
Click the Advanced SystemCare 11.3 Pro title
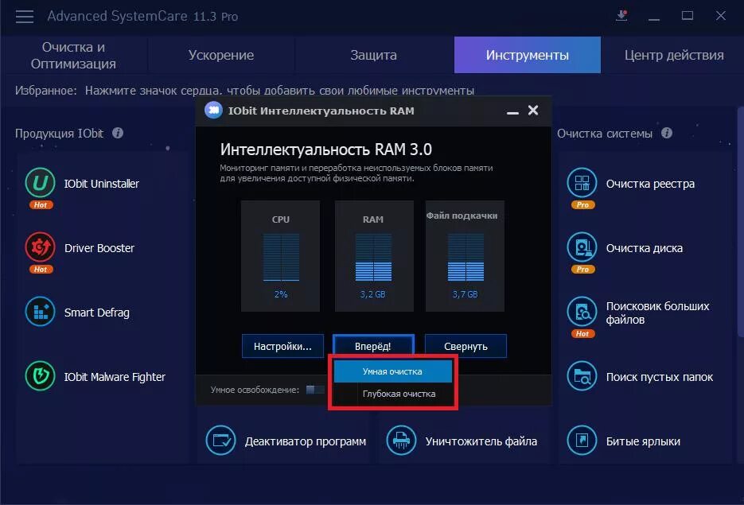click(x=142, y=16)
